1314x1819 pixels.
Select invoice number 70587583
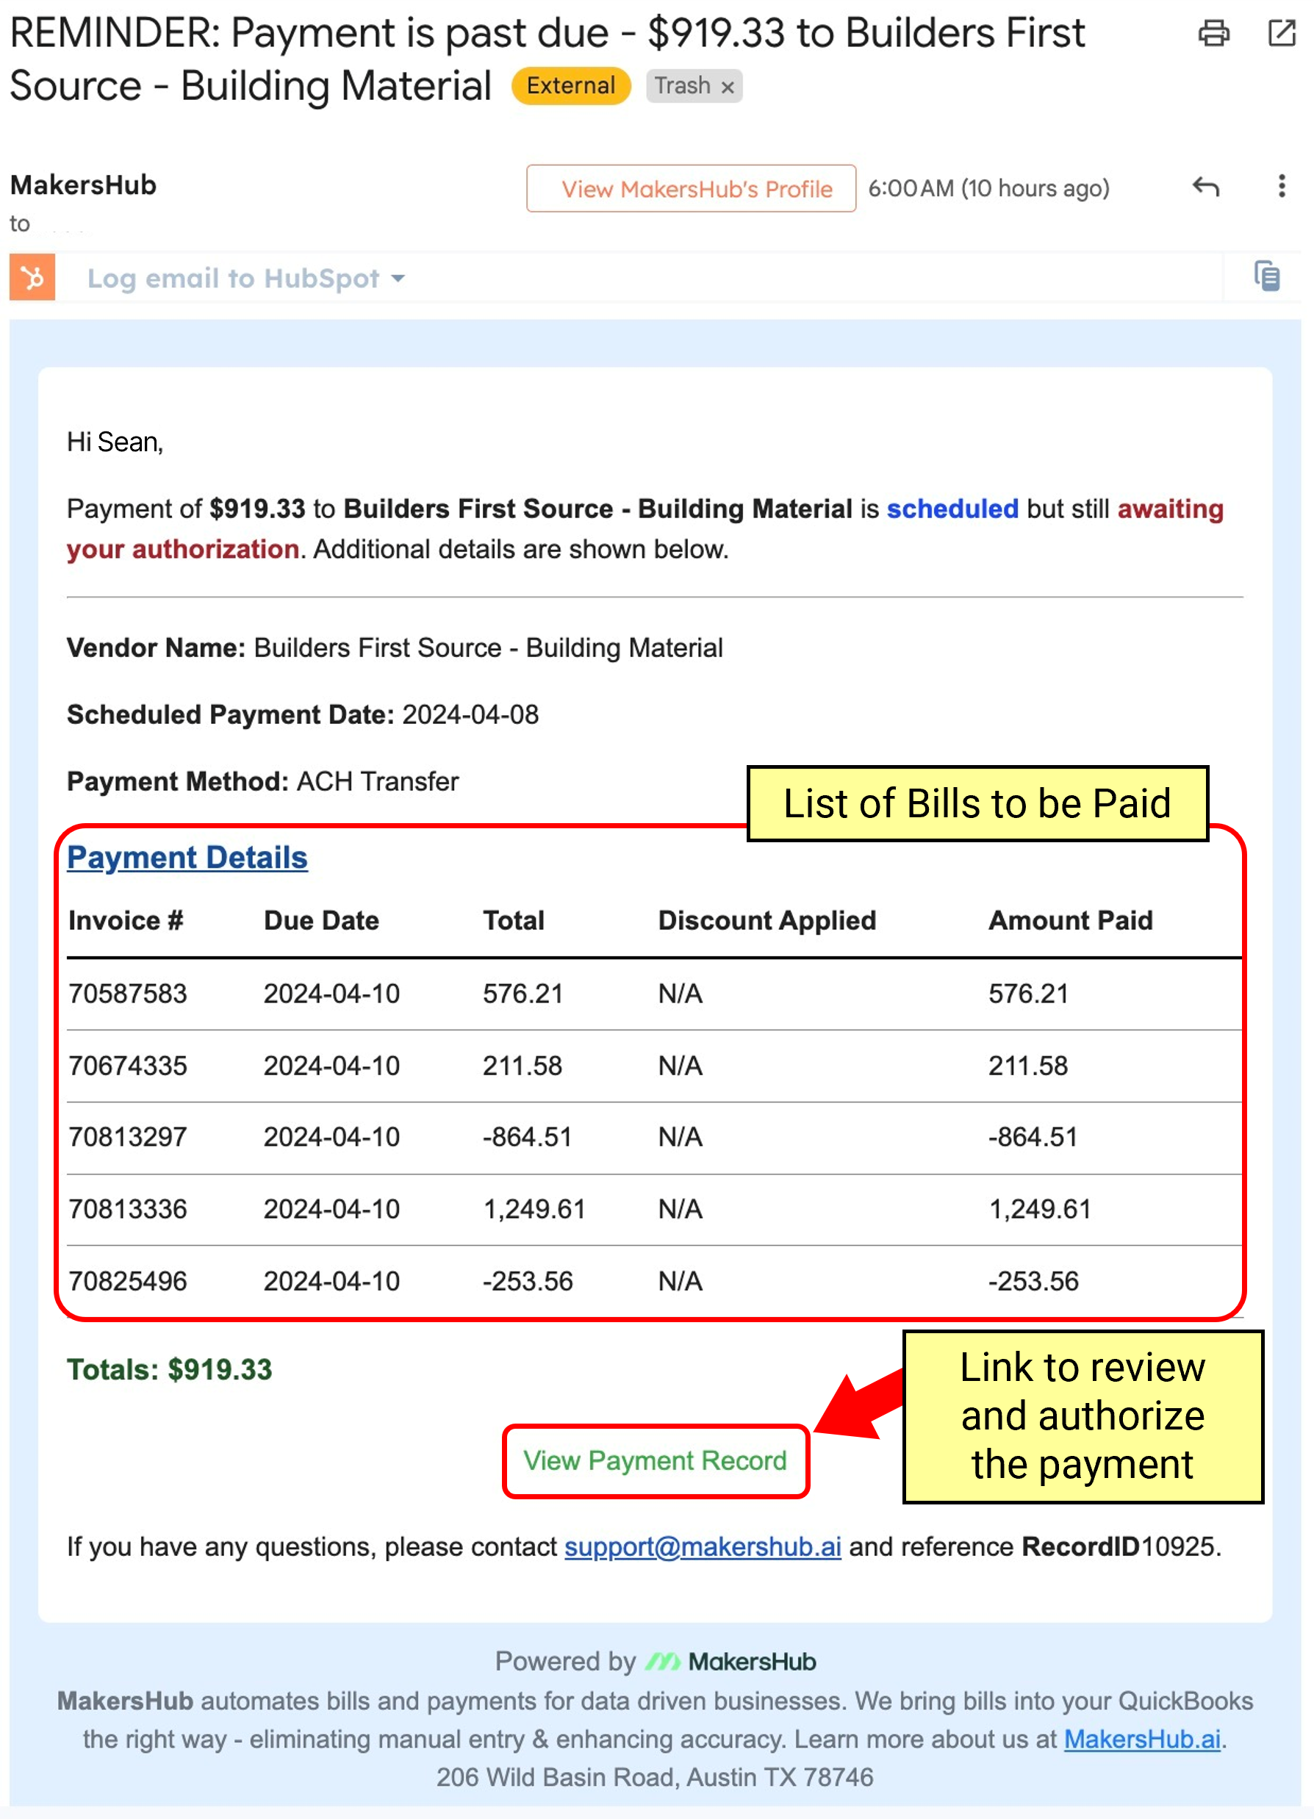(x=128, y=994)
